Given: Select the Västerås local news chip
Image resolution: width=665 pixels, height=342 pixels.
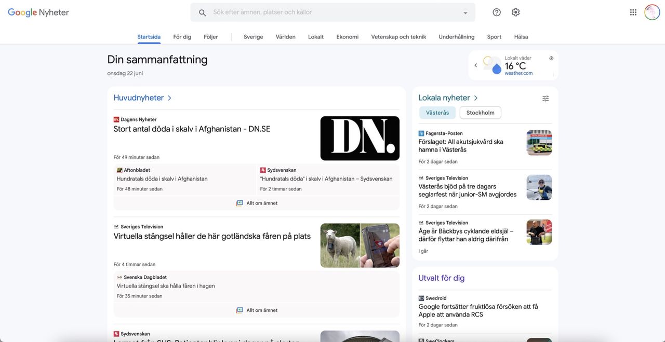Looking at the screenshot, I should pyautogui.click(x=437, y=112).
